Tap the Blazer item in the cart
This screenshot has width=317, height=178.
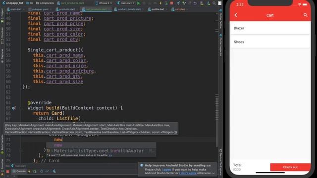[270, 28]
